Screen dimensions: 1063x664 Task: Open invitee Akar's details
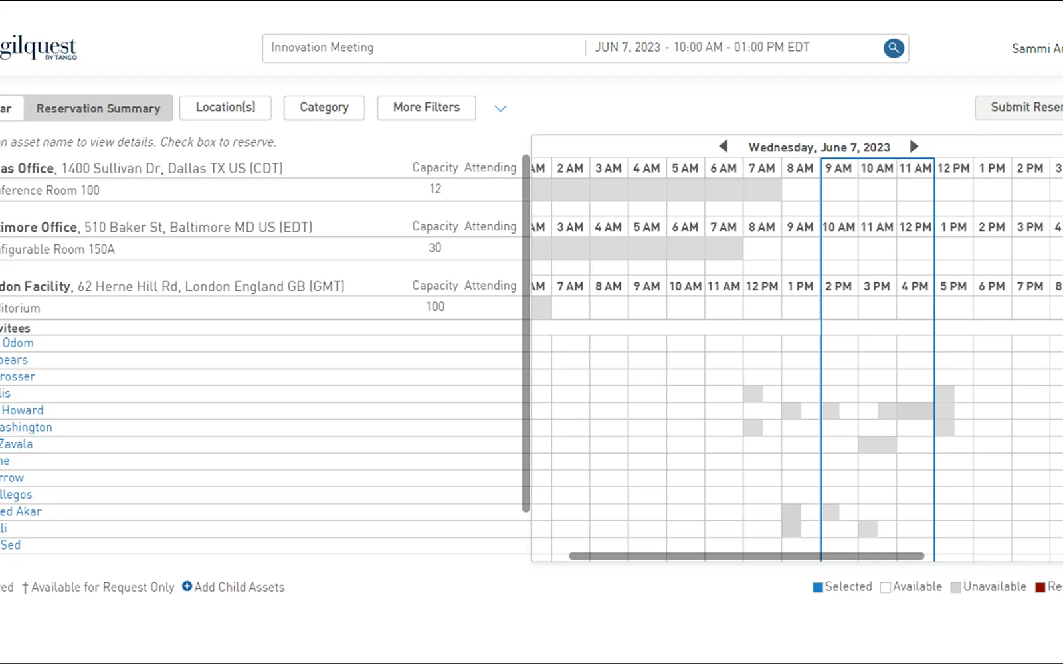click(x=21, y=512)
